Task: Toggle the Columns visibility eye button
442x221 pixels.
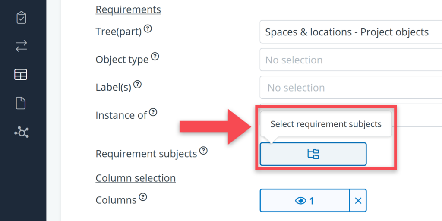Action: pyautogui.click(x=304, y=200)
